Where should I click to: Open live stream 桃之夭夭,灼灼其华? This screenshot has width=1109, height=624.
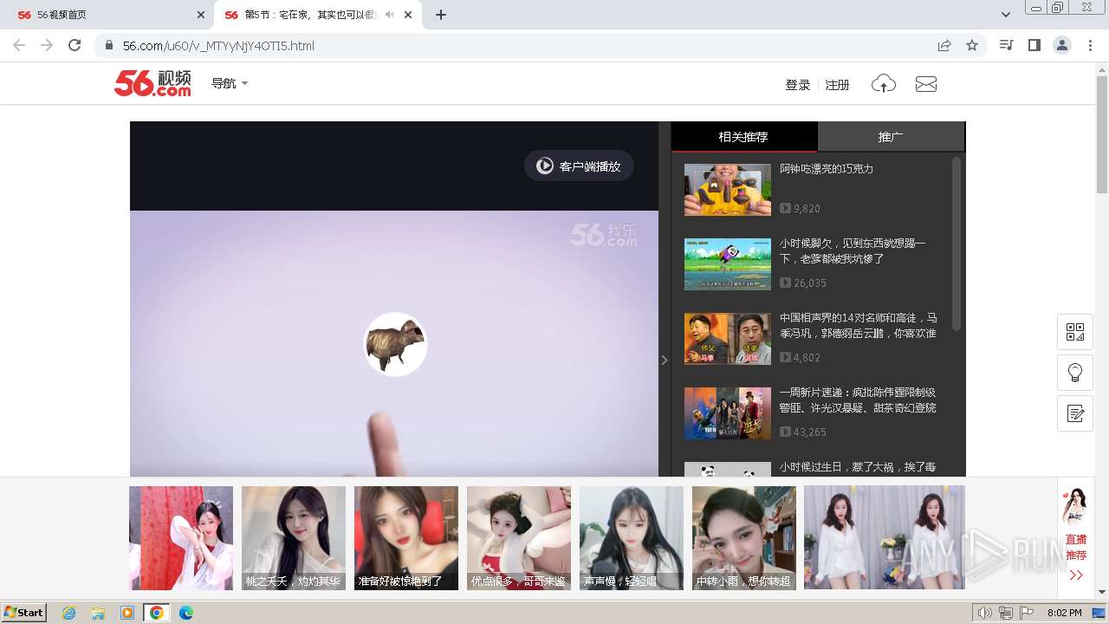pos(294,537)
